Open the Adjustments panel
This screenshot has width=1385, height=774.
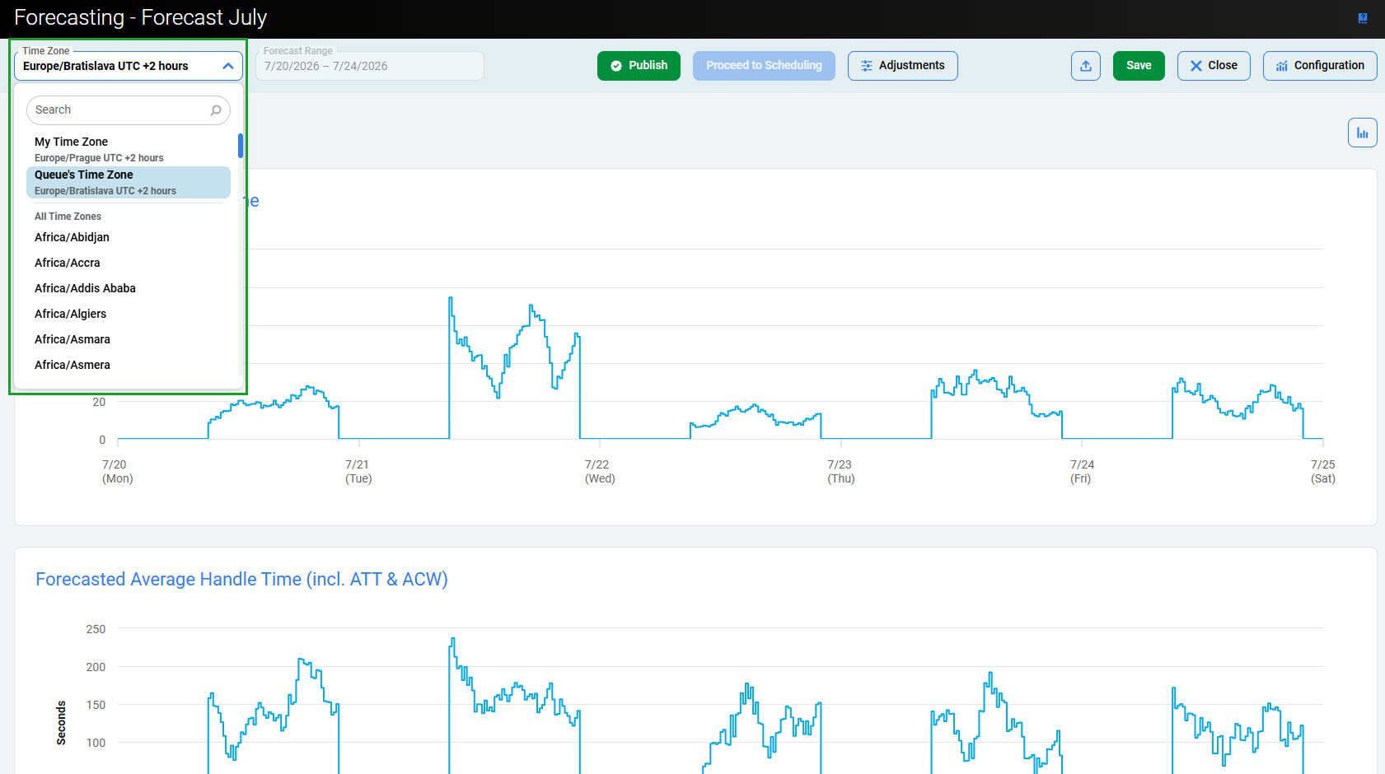tap(902, 66)
